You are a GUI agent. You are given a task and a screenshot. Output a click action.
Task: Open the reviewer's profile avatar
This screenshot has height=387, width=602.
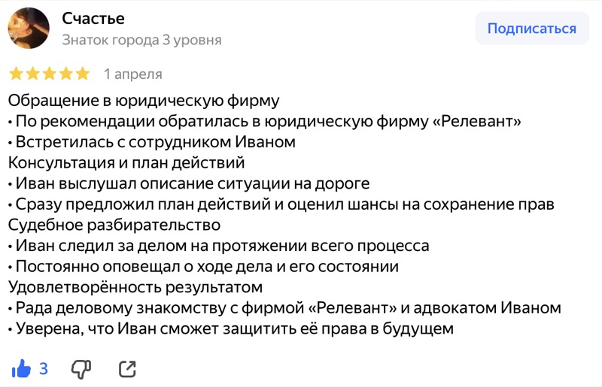click(29, 28)
